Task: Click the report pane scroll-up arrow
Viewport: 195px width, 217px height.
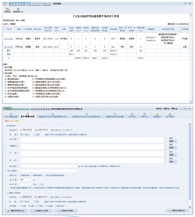Action: coord(191,15)
